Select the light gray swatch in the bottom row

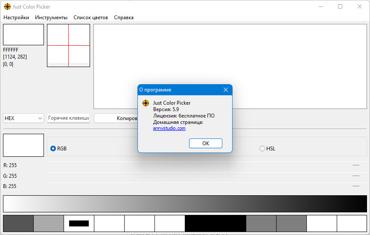[49, 223]
